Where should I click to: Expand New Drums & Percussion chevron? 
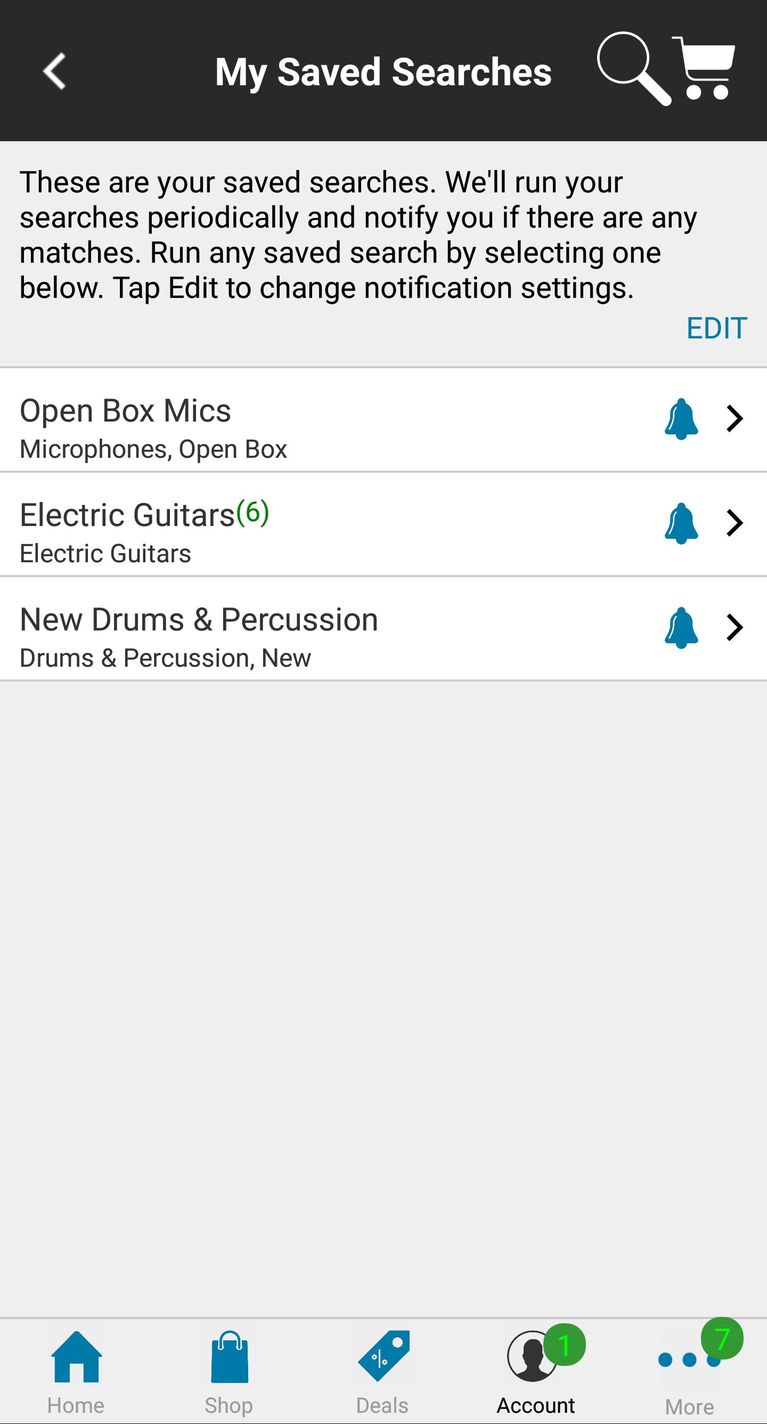[x=735, y=628]
